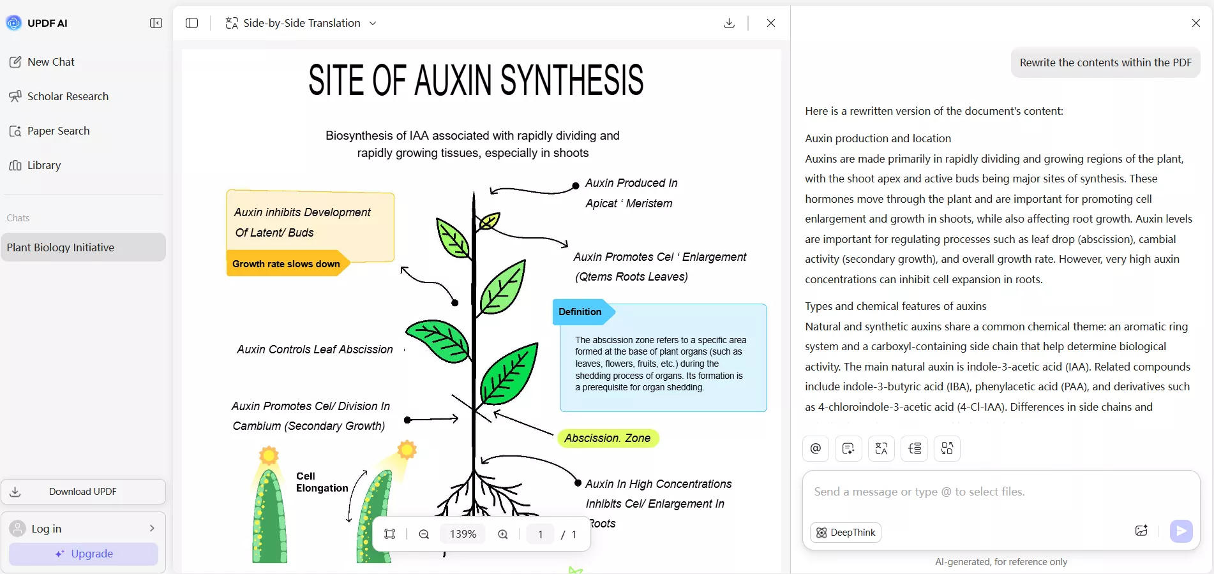Click the translate icon above message box

pos(881,448)
